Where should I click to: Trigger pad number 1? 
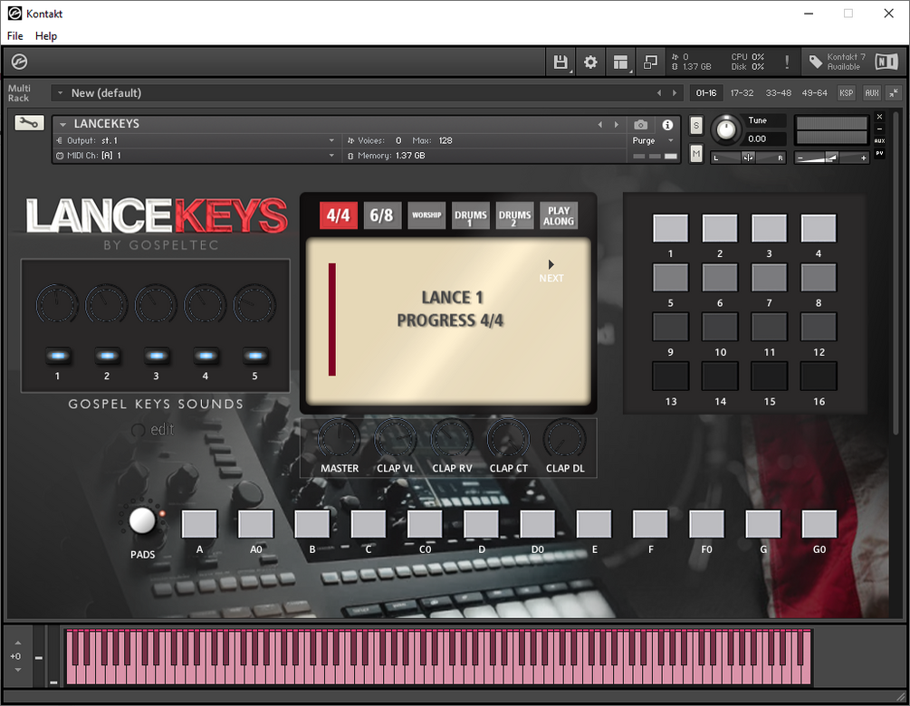670,228
